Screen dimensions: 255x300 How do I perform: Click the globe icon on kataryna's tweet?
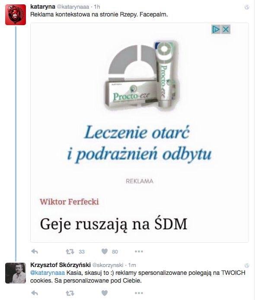(x=247, y=7)
